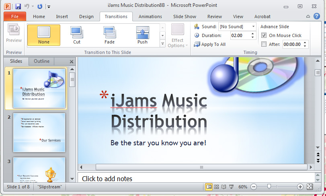
Task: Toggle the On Mouse Click checkbox
Action: pyautogui.click(x=264, y=35)
